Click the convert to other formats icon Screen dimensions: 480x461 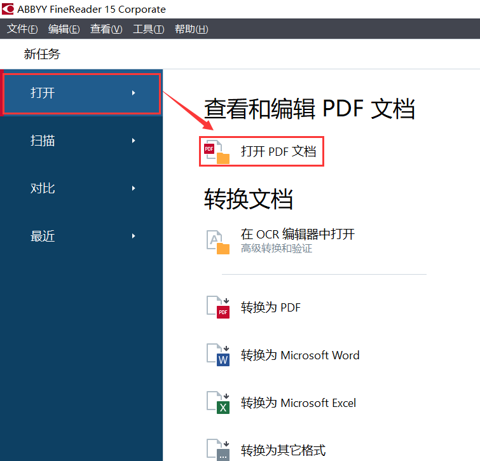point(218,450)
